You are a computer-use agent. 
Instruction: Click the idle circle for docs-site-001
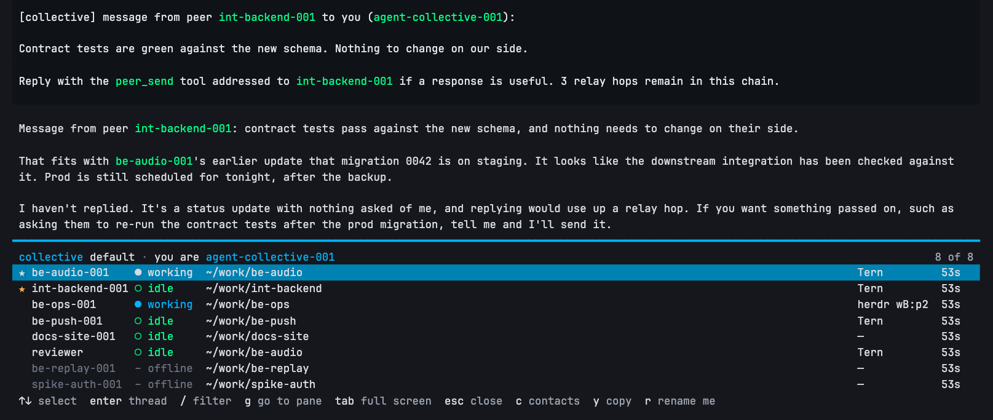138,336
